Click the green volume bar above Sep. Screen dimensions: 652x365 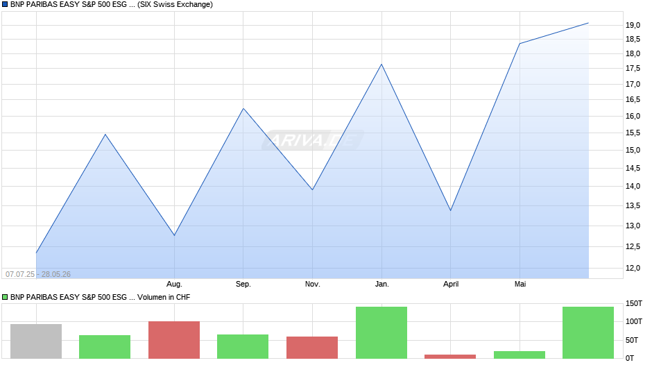[243, 346]
